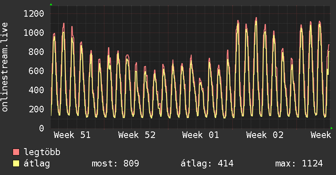
Task: Click the Week 02 axis label
Action: pos(265,135)
